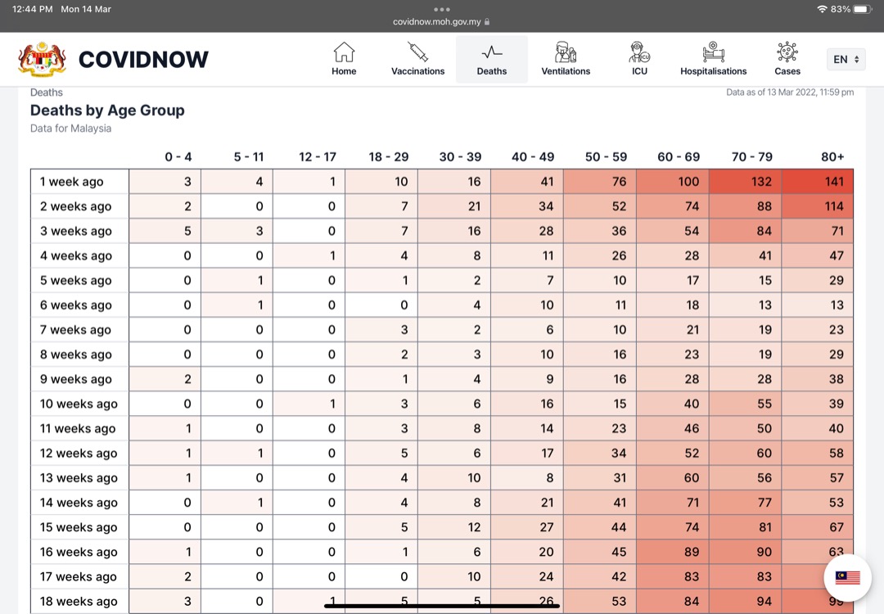The height and width of the screenshot is (614, 884).
Task: Tap the floating Malaysia flag button
Action: tap(847, 577)
